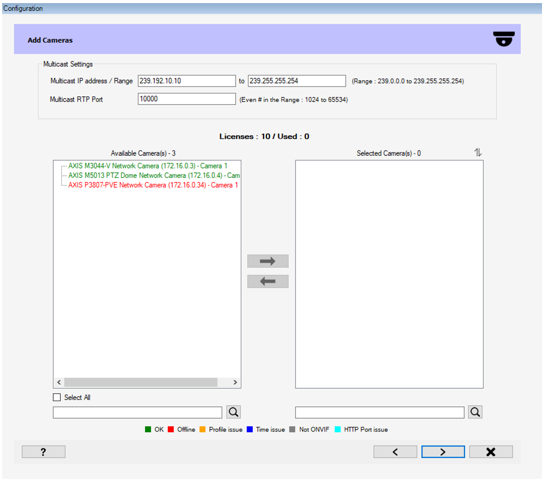Click the right arrow to add camera
Viewport: 542px width, 480px height.
click(268, 261)
